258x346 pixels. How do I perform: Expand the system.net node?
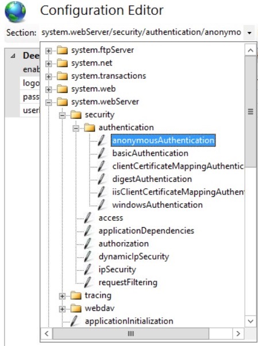pos(48,64)
